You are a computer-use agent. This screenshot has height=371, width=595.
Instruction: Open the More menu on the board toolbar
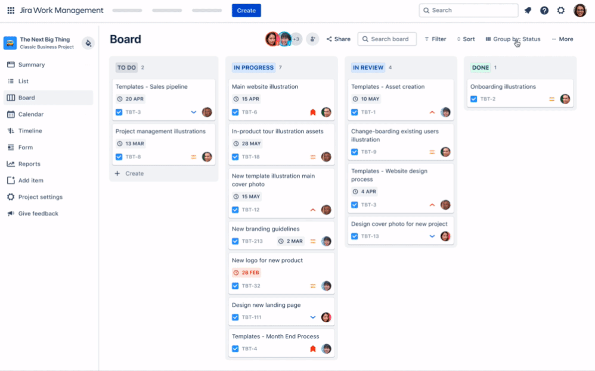pos(562,39)
